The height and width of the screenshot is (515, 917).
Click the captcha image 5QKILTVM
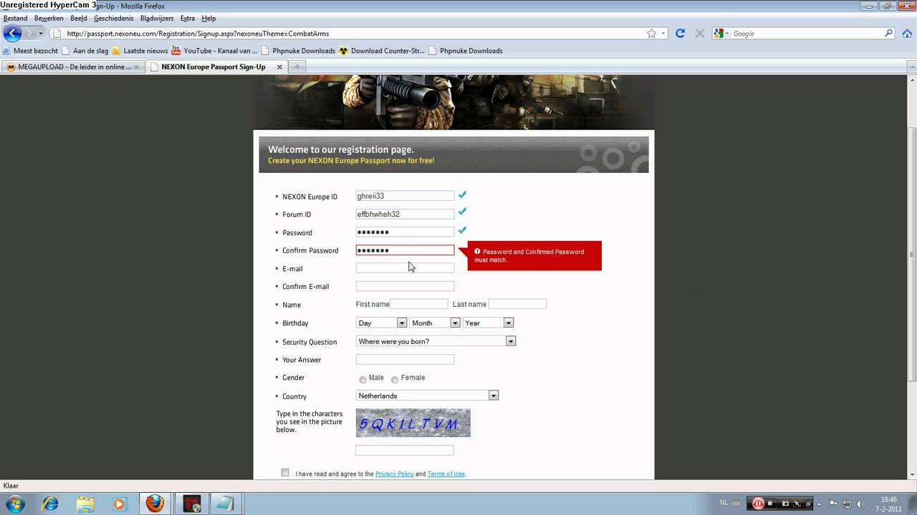click(x=413, y=423)
